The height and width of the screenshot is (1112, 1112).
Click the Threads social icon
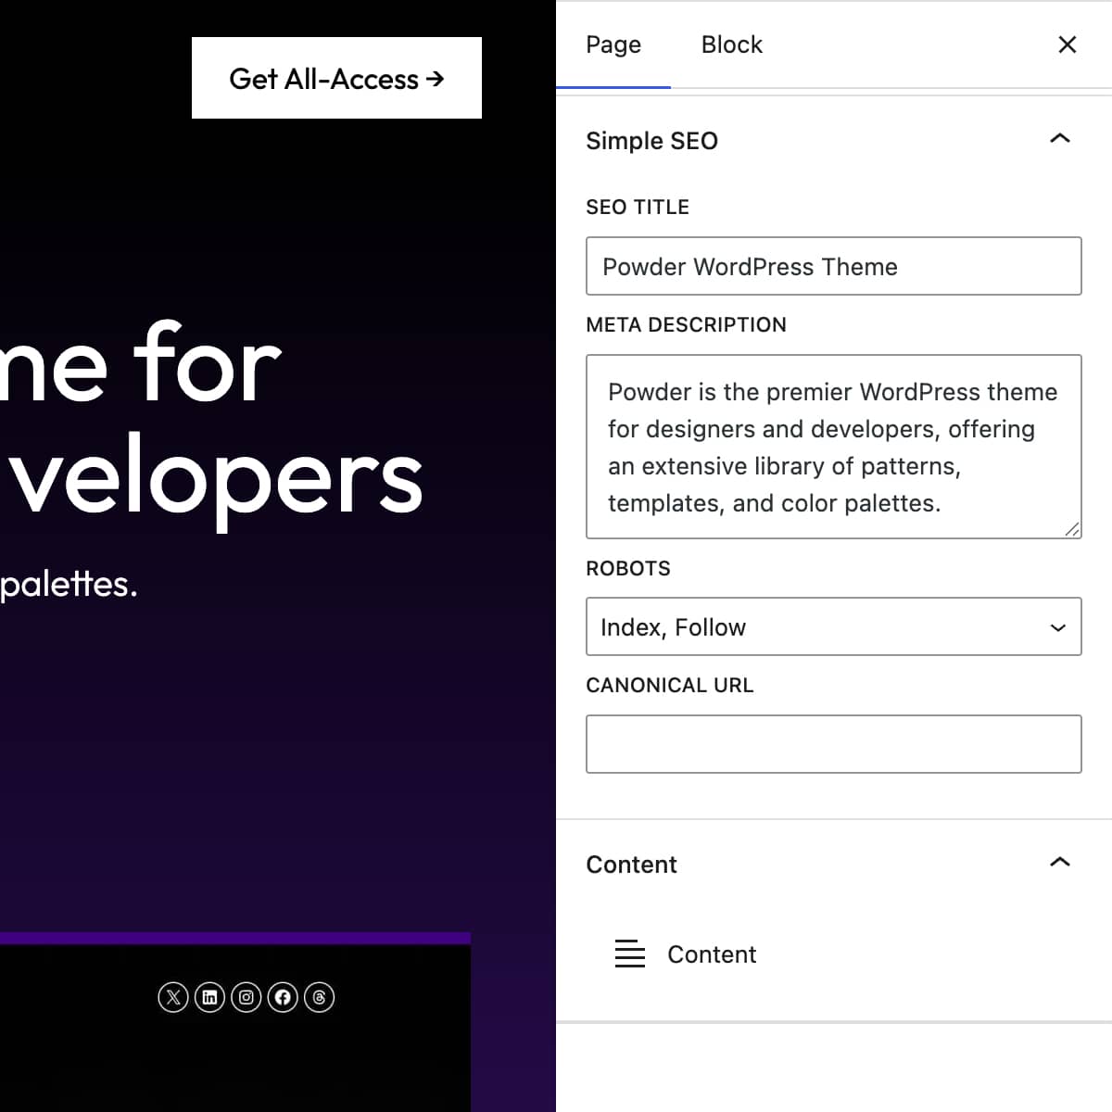coord(320,997)
